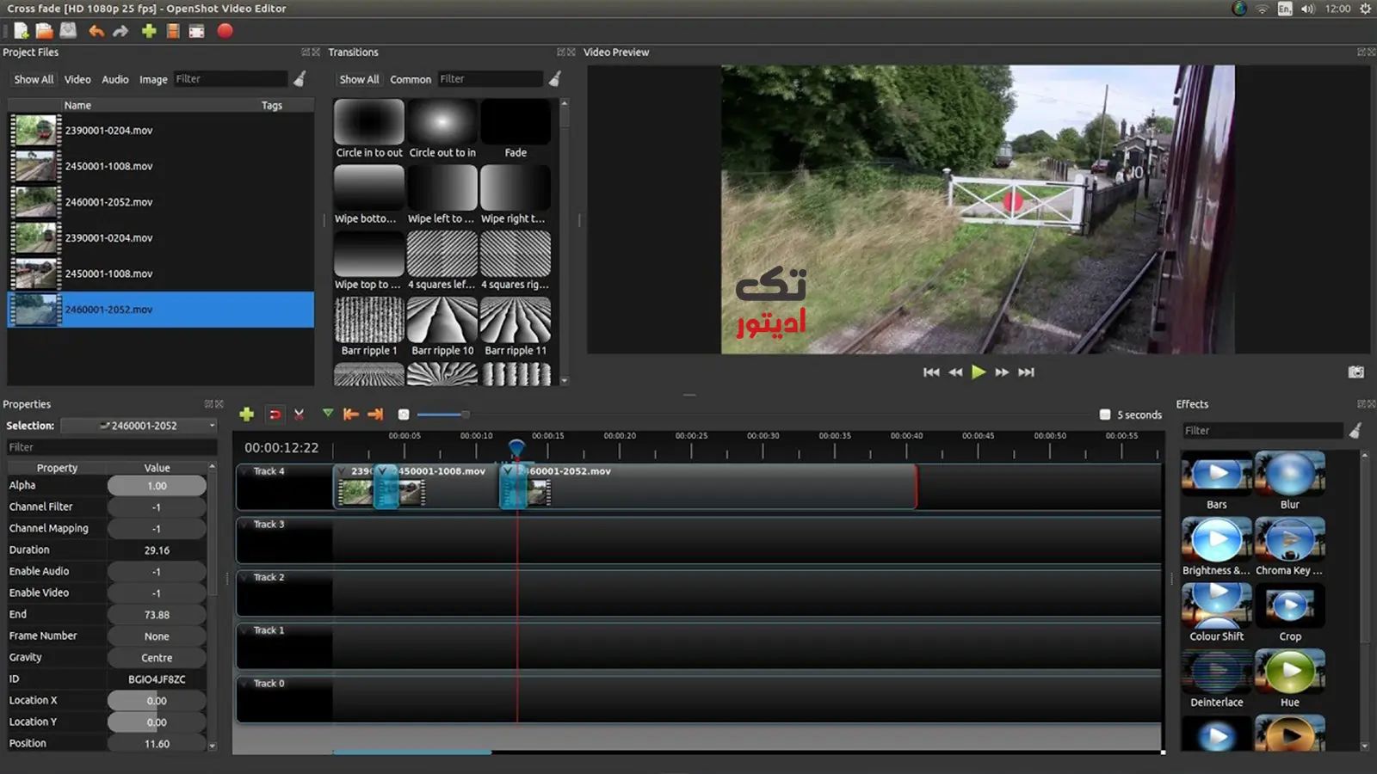Click the green Import Files plus icon

(149, 31)
